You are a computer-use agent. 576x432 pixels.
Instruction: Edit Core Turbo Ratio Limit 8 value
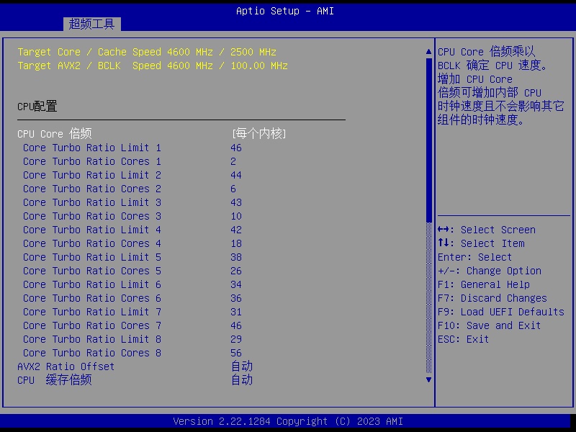click(x=236, y=339)
